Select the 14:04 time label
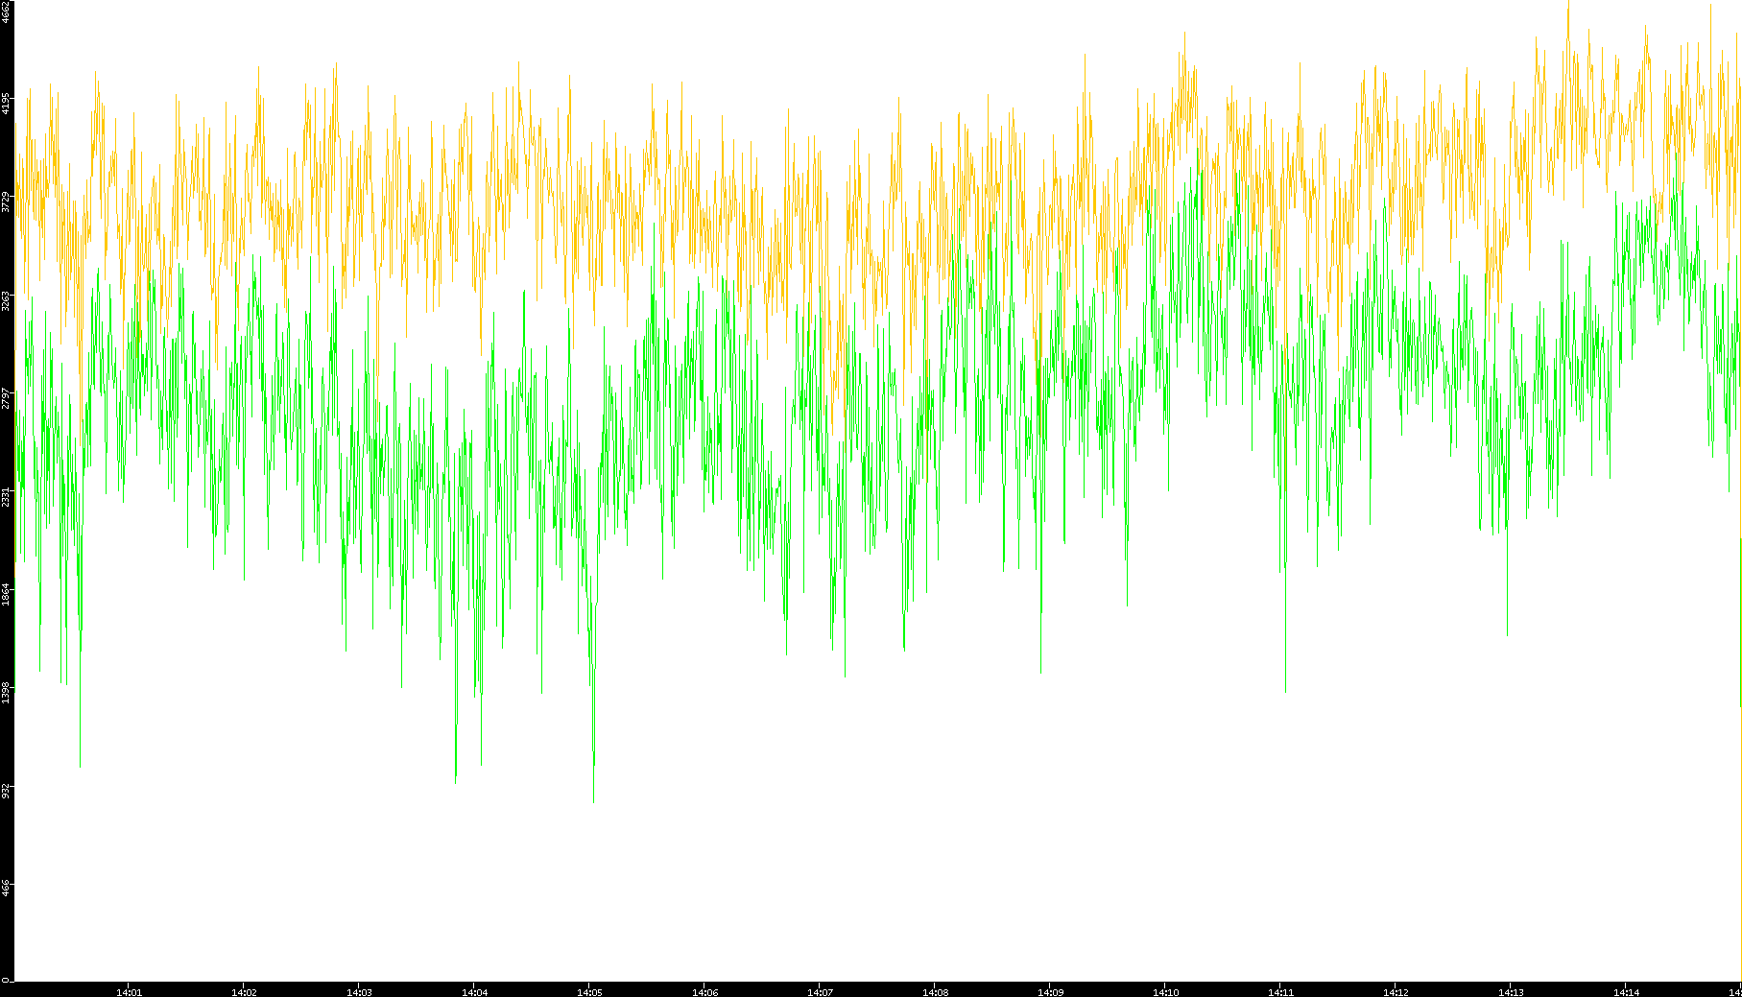Image resolution: width=1742 pixels, height=997 pixels. click(x=474, y=992)
